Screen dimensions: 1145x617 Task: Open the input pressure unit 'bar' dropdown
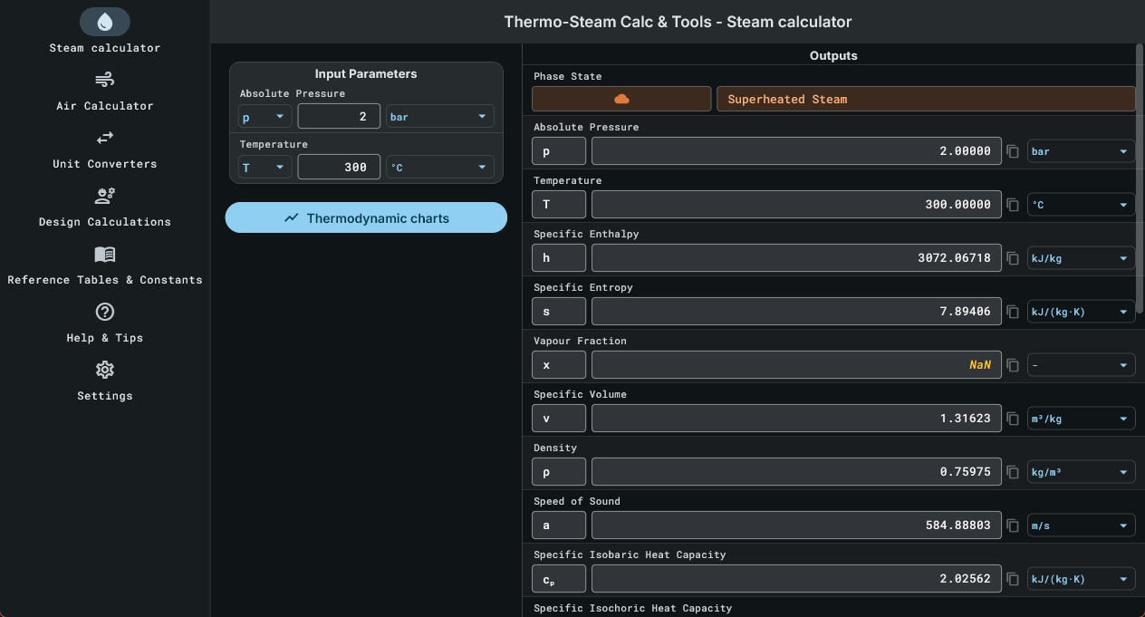440,116
